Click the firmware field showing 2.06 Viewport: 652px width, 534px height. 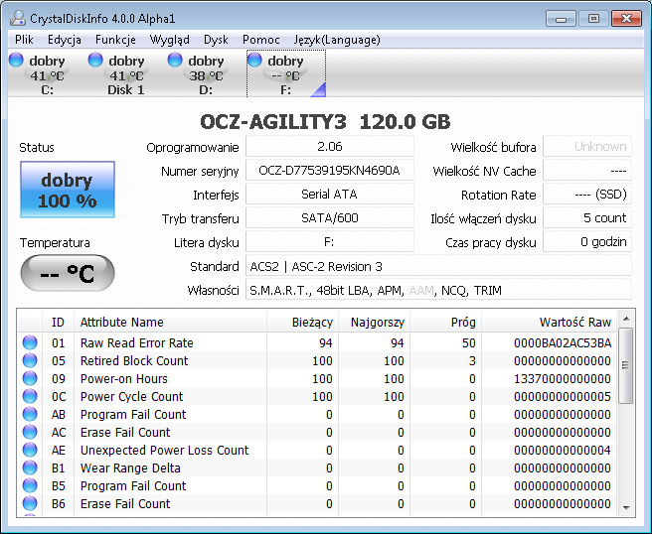(x=330, y=147)
